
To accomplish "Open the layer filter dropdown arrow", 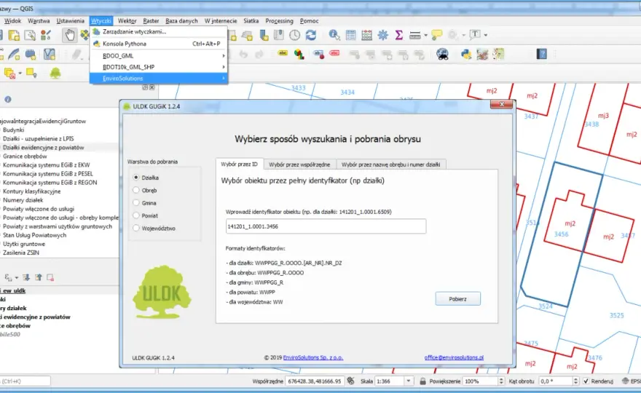I will (x=16, y=278).
